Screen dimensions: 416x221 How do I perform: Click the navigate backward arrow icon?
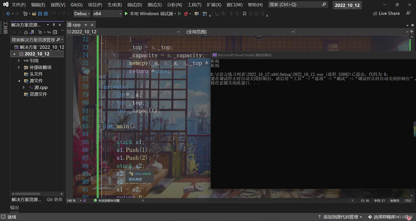coord(8,14)
